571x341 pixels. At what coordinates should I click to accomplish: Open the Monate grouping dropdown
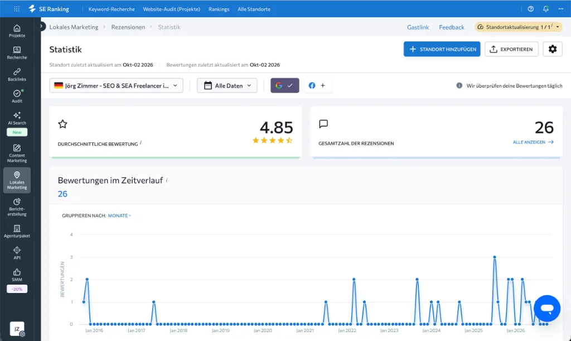click(x=119, y=215)
